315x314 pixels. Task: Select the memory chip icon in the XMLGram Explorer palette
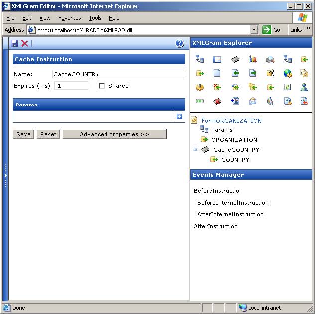(235, 59)
